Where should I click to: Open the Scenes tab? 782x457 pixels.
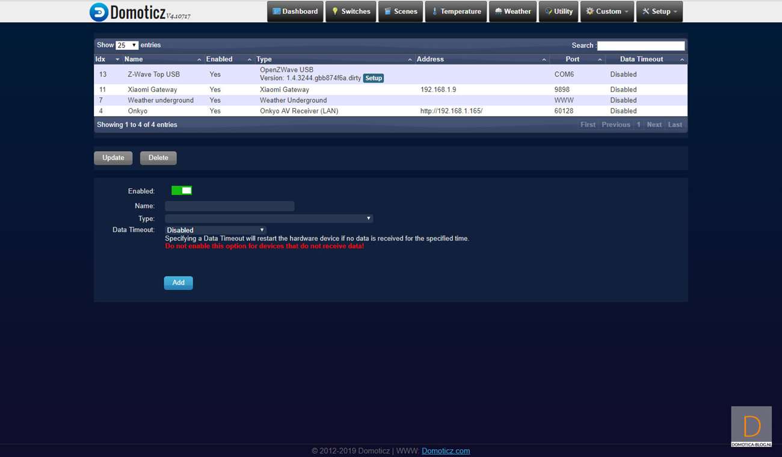click(401, 11)
